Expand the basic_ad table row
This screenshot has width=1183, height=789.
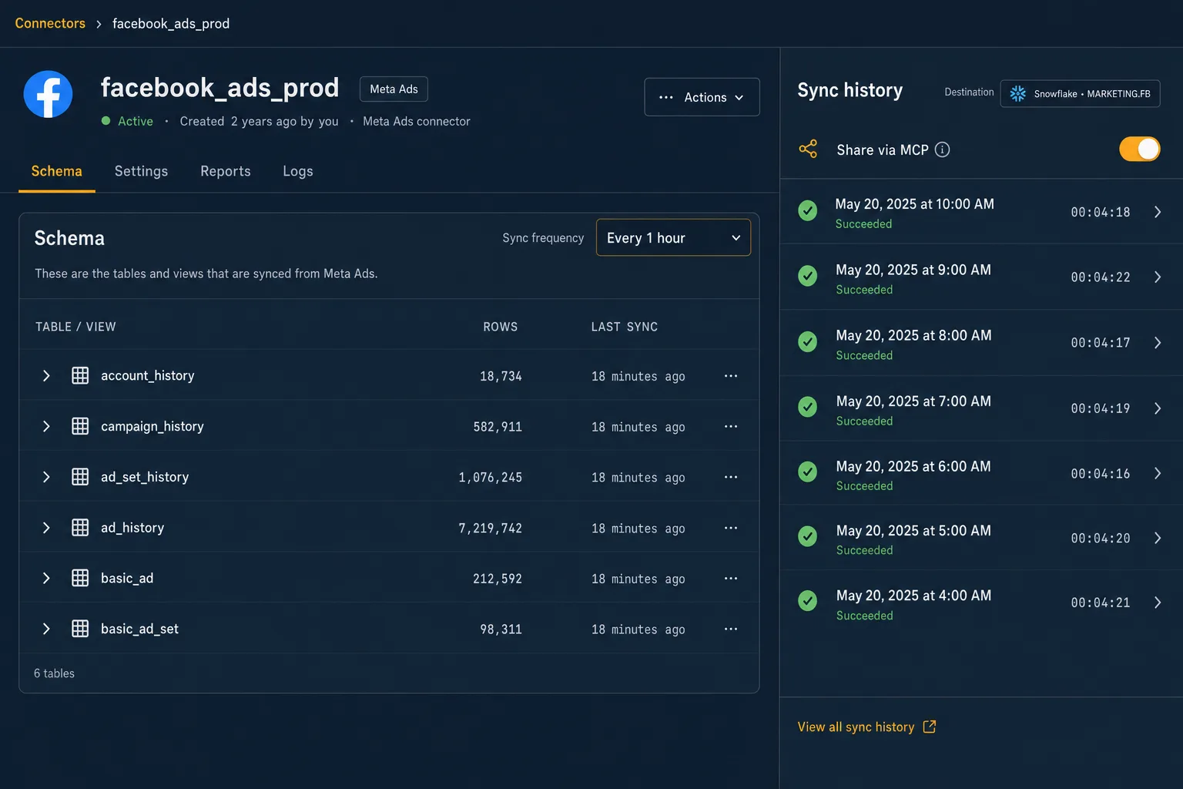(46, 578)
